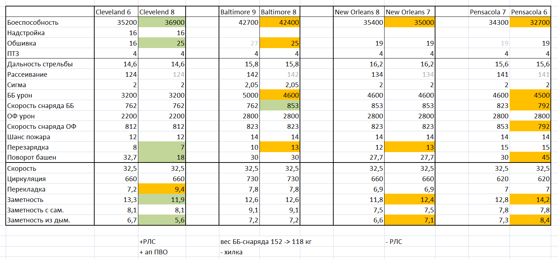Click the orange 45 Поворот башен cell
Image resolution: width=558 pixels, height=259 pixels.
[x=529, y=157]
